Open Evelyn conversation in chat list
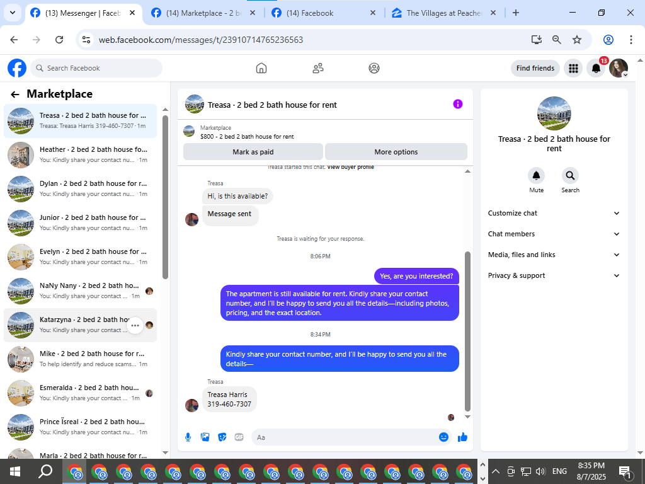 (x=80, y=257)
